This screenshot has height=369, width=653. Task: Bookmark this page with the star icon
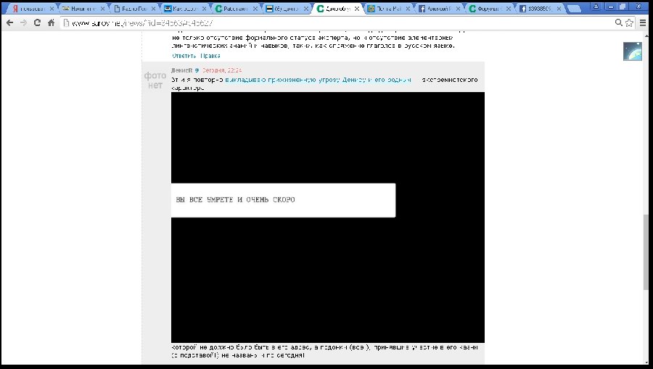coord(630,22)
